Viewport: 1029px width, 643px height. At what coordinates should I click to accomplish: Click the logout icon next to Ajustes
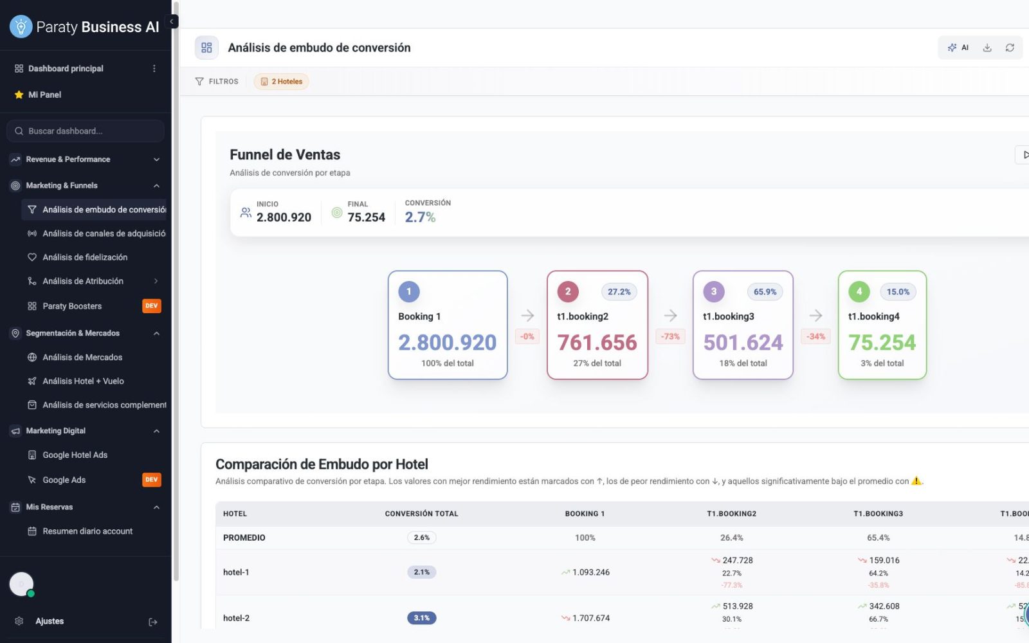click(x=153, y=622)
